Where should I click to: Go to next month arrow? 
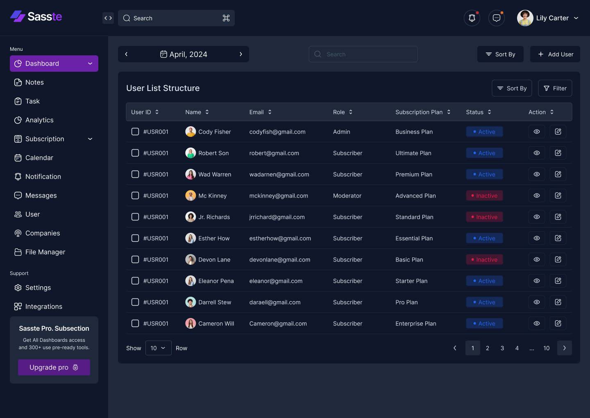click(241, 54)
